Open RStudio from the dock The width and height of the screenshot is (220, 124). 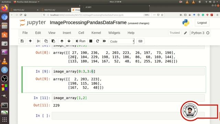(x=4, y=70)
